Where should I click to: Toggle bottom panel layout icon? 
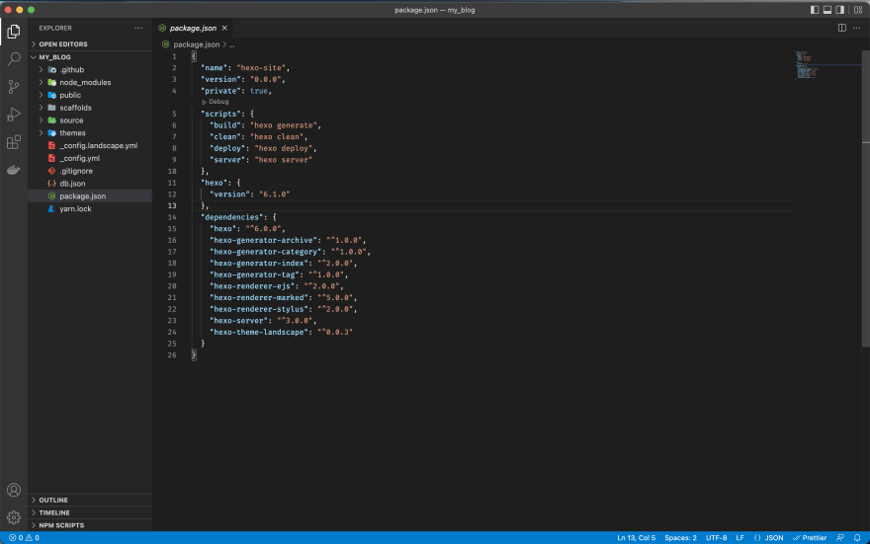tap(827, 10)
